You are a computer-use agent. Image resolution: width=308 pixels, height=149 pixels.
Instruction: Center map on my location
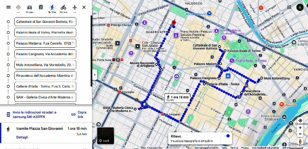(300, 120)
